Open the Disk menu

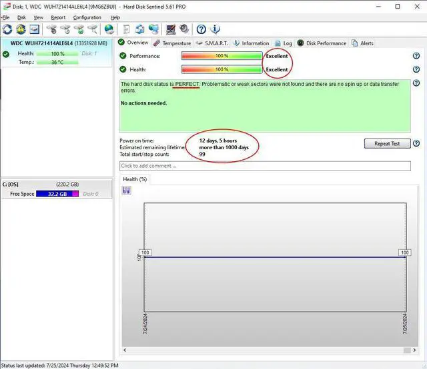[x=21, y=17]
